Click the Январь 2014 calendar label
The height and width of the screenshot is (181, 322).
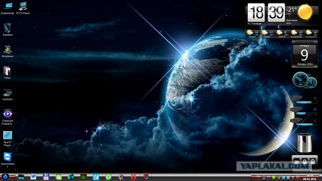[305, 64]
